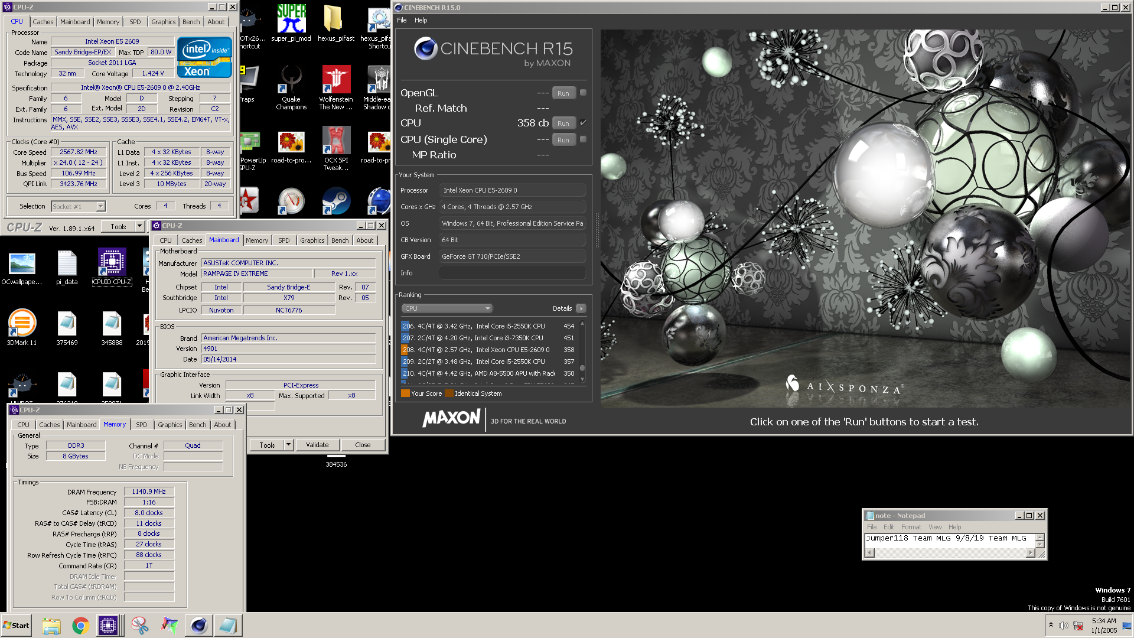
Task: Open the Graphics tab in Memory CPU-Z window
Action: [170, 425]
